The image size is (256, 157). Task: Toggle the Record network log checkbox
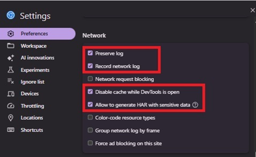point(90,66)
